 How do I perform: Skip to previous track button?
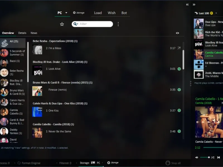[x=219, y=157]
